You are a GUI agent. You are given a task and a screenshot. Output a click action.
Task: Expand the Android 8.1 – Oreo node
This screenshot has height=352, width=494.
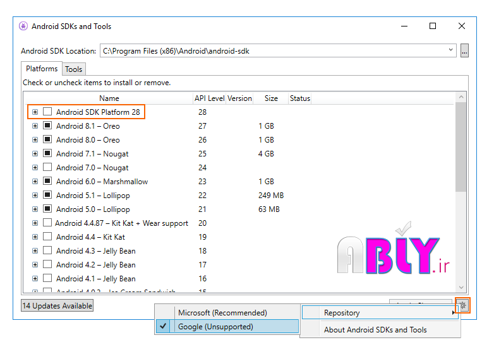tap(35, 126)
